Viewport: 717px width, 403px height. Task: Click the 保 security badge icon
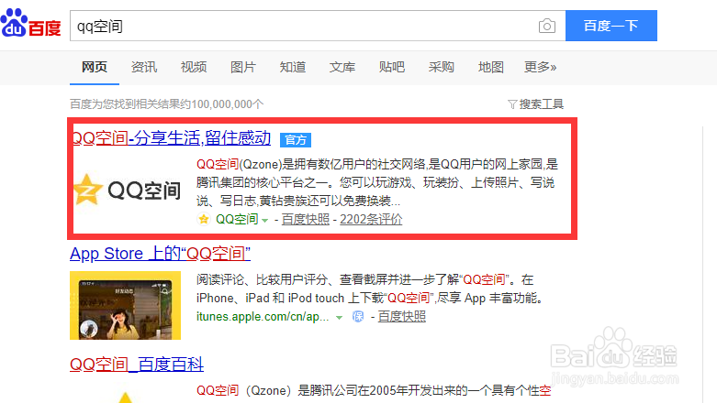[358, 316]
